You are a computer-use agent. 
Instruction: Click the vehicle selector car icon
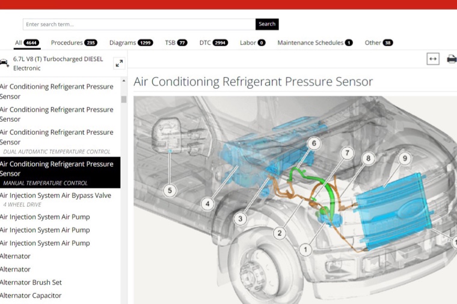[x=4, y=63]
